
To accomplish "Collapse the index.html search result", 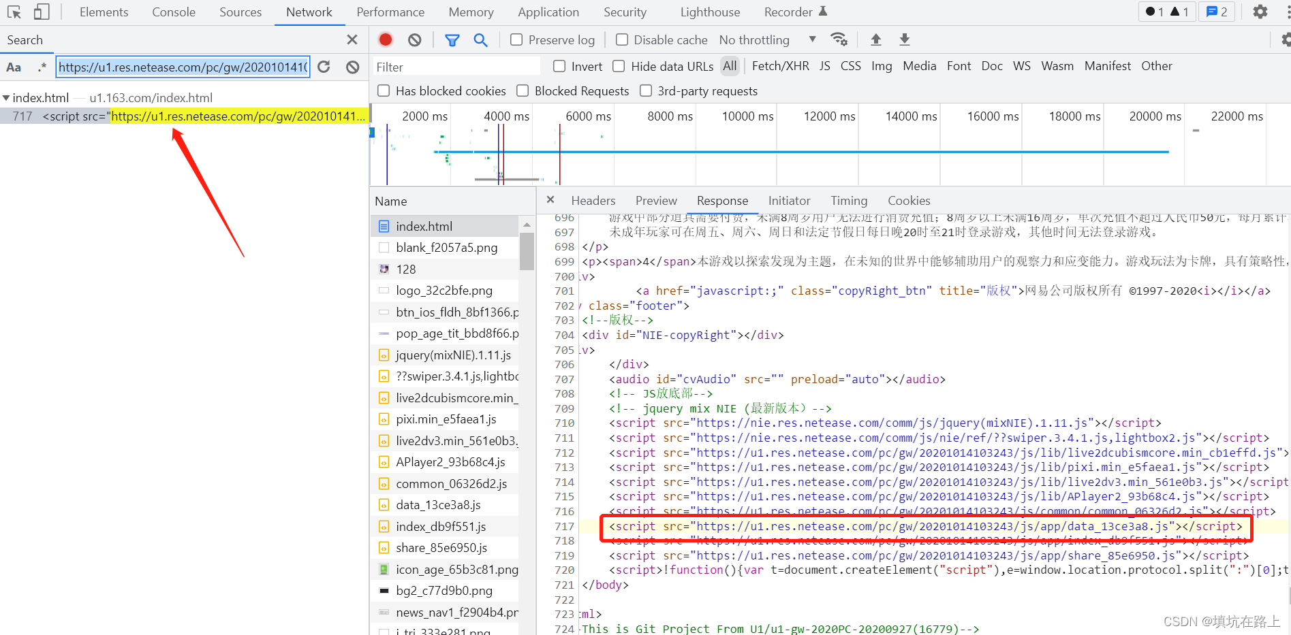I will (x=6, y=98).
